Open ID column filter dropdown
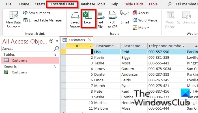198x113 pixels. 91,46
